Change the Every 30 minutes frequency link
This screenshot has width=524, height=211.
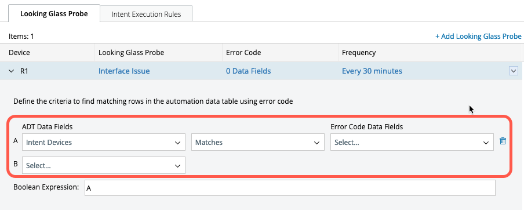[x=372, y=71]
